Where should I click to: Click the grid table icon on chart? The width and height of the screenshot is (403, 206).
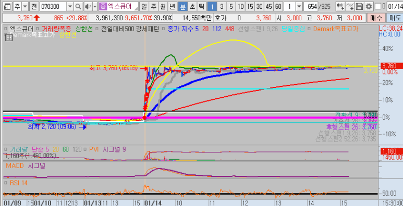[9, 37]
